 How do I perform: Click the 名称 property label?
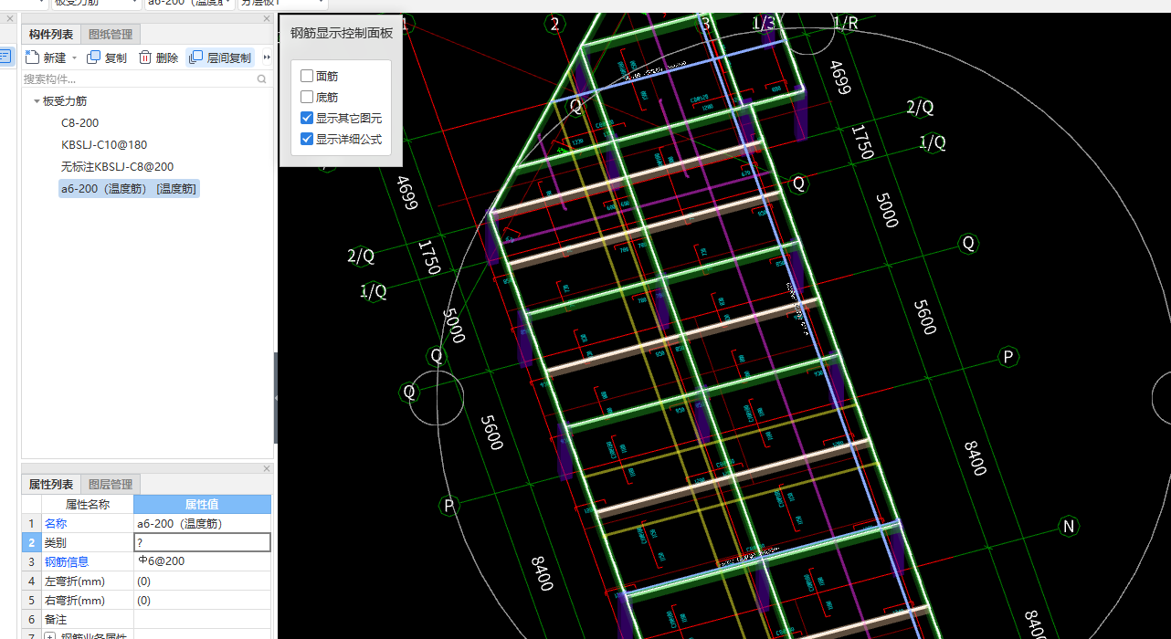56,523
